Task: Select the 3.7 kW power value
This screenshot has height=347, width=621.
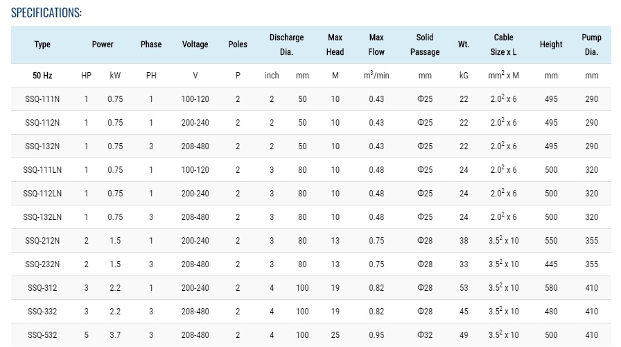Action: [x=115, y=335]
